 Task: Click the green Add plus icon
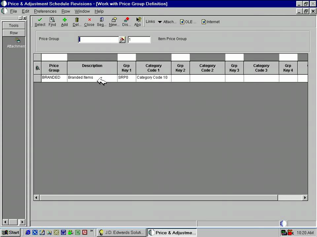[64, 22]
